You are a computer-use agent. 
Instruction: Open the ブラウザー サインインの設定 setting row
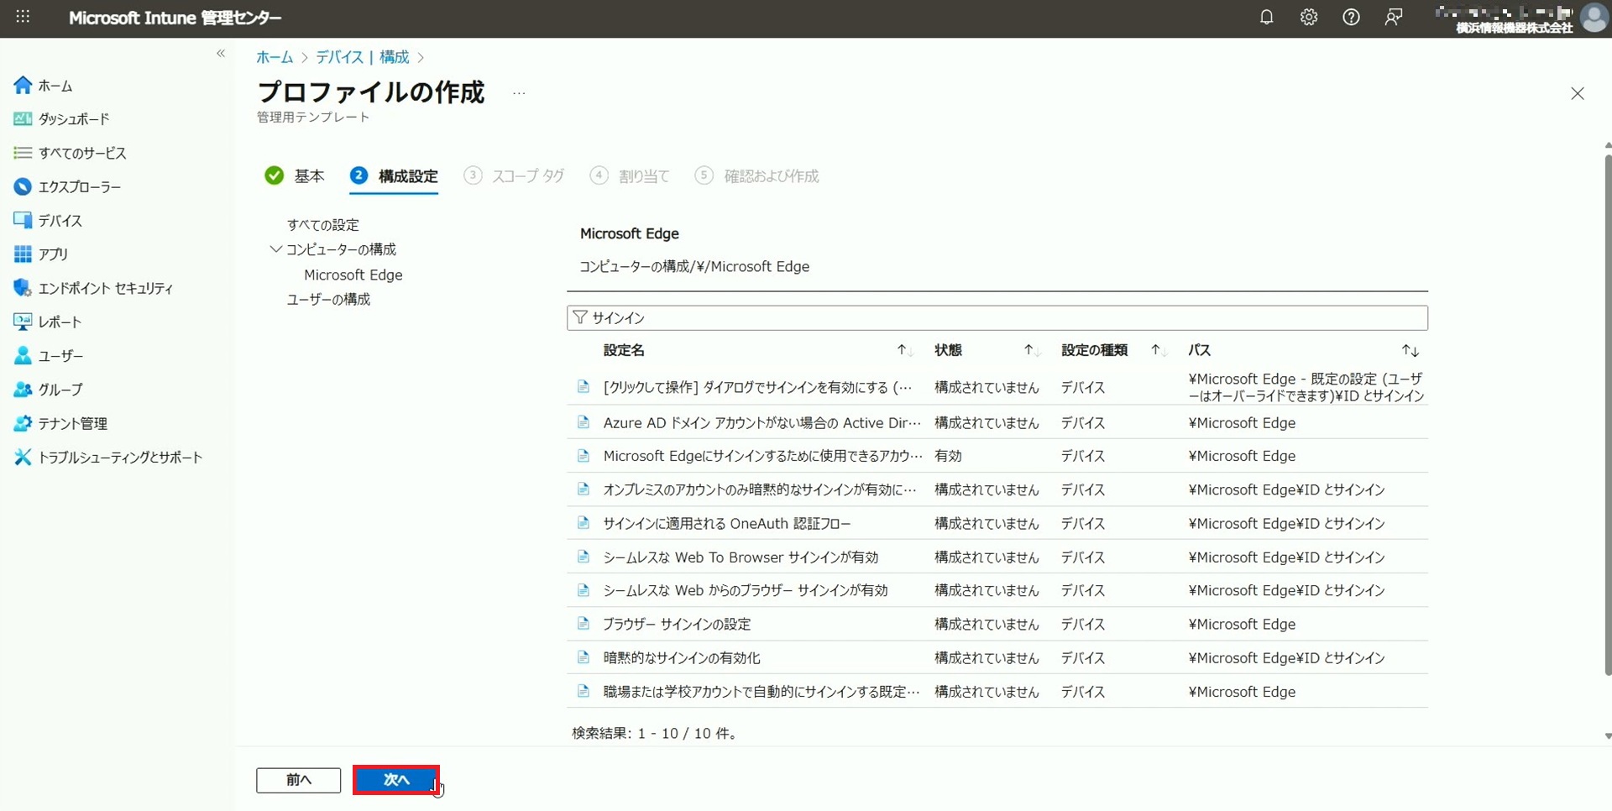(x=677, y=625)
